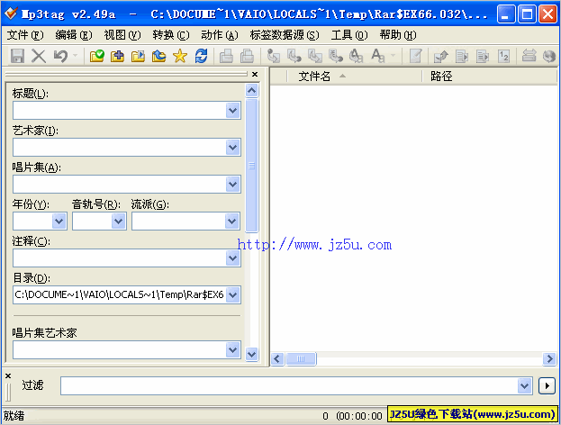This screenshot has width=561, height=425.
Task: Click the tag panel vertical scrollbar thumb
Action: pos(252,166)
